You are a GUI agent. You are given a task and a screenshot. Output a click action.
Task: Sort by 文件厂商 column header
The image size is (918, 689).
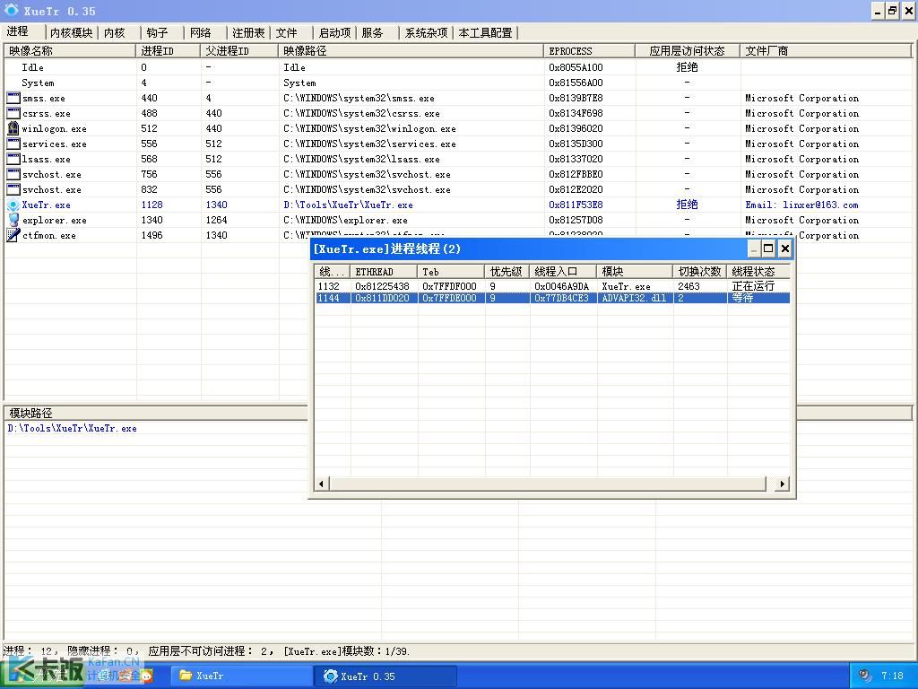(x=826, y=51)
